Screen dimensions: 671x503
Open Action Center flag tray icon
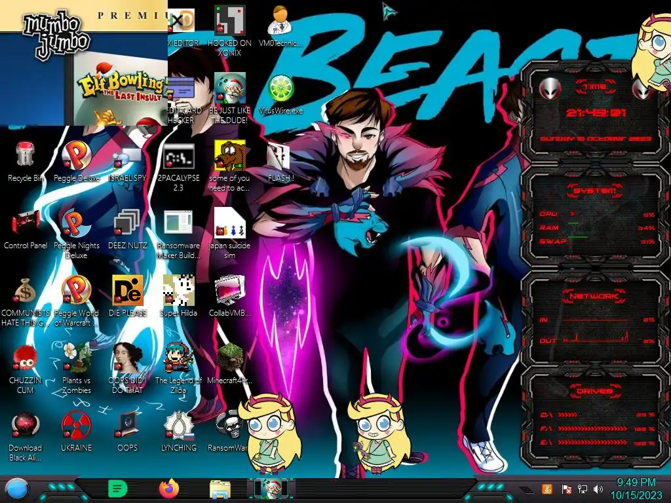tap(566, 489)
